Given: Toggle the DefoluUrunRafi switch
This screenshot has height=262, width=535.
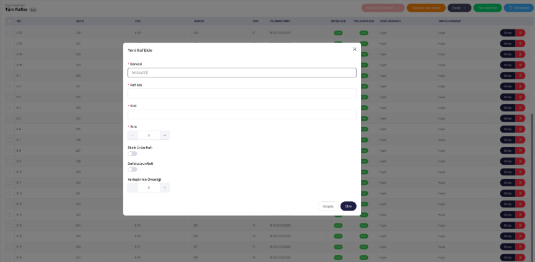Looking at the screenshot, I should point(133,170).
